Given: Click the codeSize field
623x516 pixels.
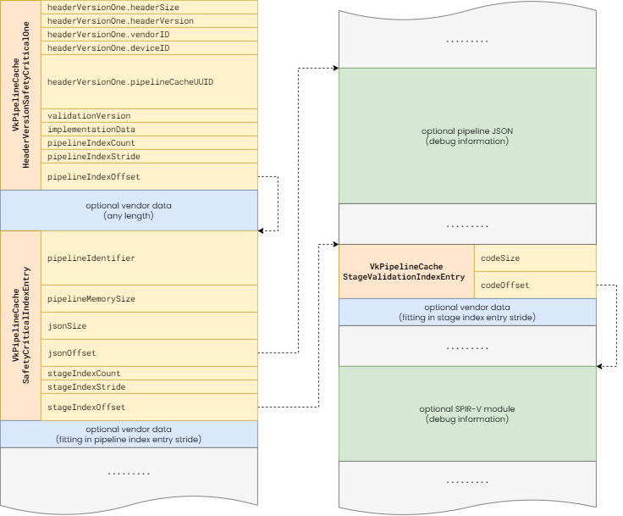Looking at the screenshot, I should [535, 258].
